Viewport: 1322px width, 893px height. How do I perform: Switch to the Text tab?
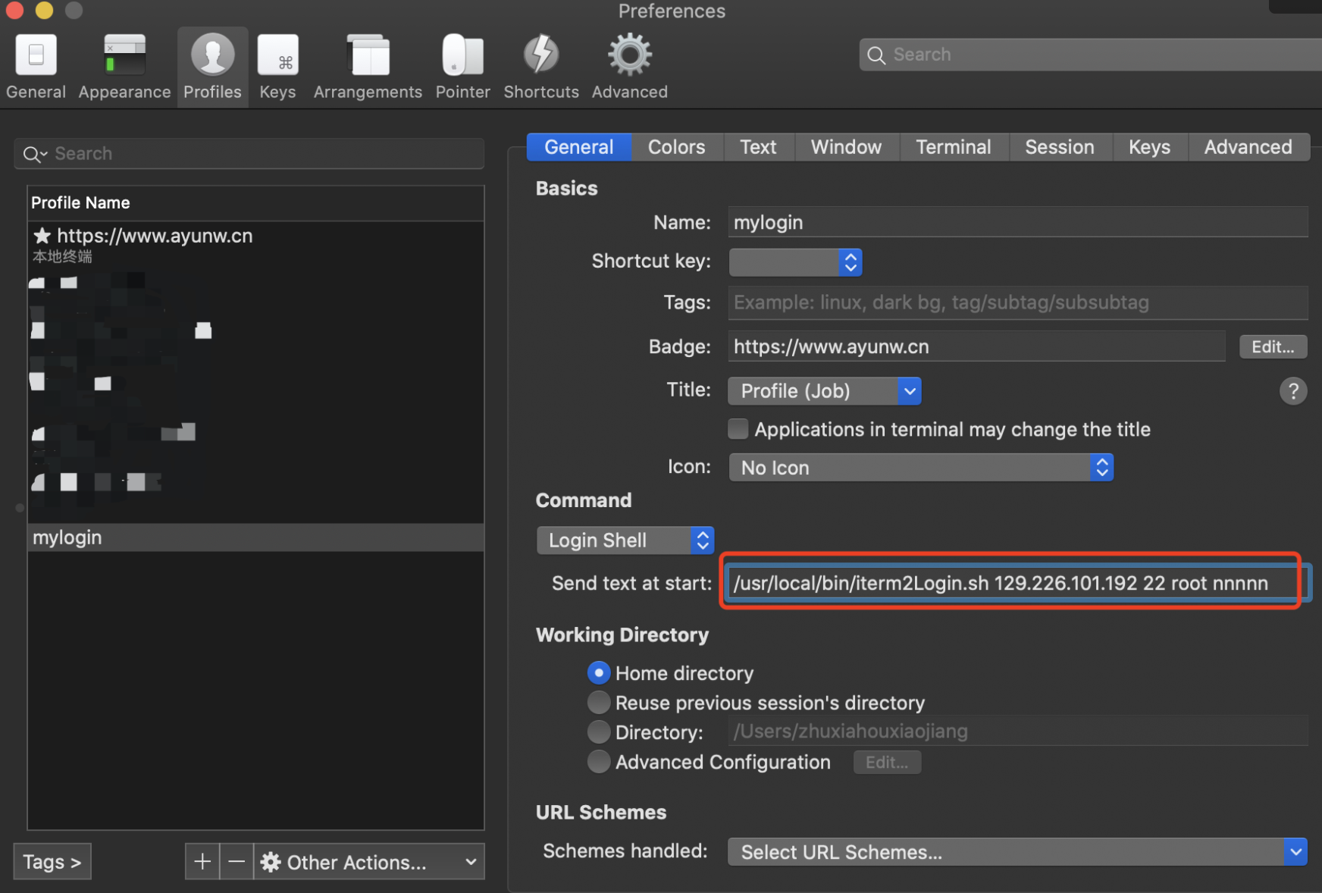click(x=759, y=147)
